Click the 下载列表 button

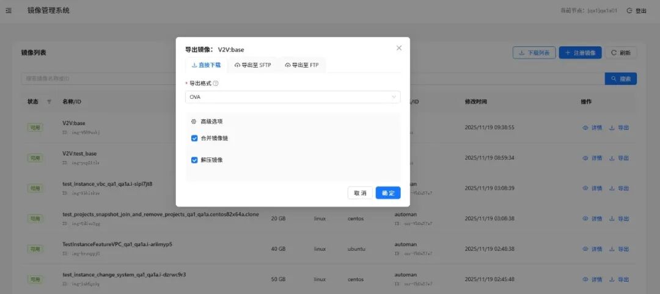(x=534, y=53)
